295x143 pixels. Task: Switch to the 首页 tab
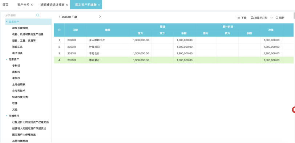[x=5, y=5]
